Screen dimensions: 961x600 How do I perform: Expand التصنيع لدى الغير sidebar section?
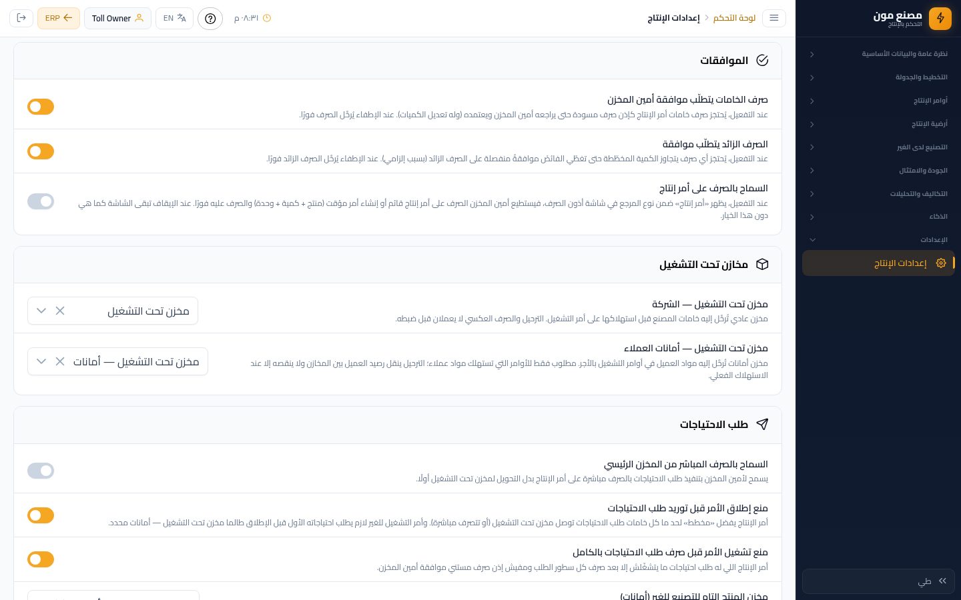878,147
